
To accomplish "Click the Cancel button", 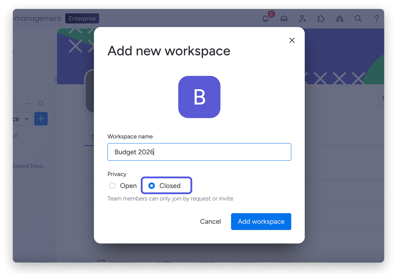I will pos(210,222).
